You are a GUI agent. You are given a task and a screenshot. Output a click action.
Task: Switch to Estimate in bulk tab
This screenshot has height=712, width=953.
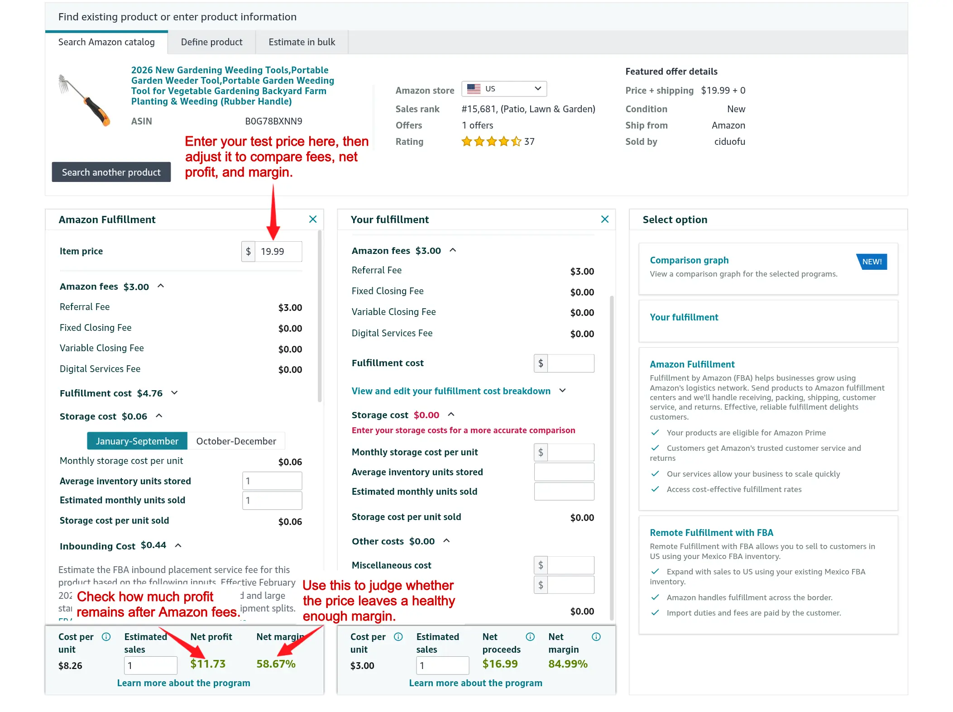pyautogui.click(x=302, y=42)
